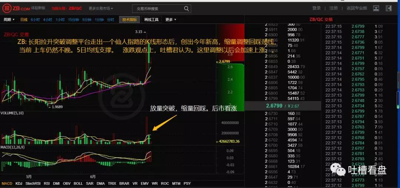Select the 分时 time-sharing view
Screen dimensions: 400x188
110,19
